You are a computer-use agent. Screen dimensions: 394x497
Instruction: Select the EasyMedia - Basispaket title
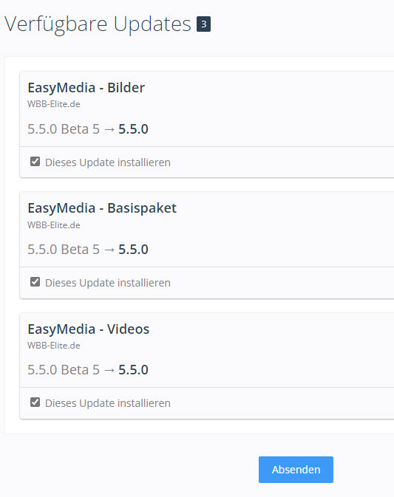(x=102, y=208)
